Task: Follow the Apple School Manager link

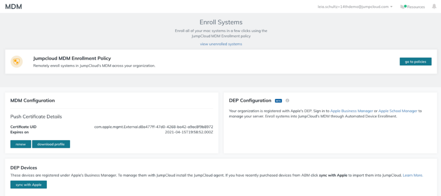Action: coord(398,111)
